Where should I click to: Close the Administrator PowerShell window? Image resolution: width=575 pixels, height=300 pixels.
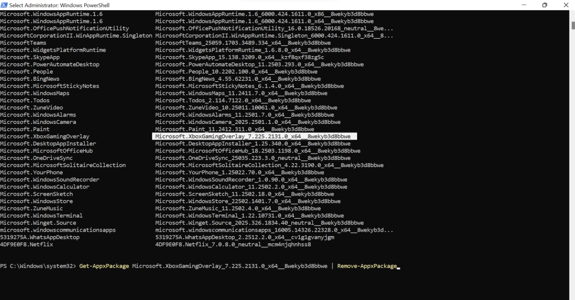(x=565, y=5)
